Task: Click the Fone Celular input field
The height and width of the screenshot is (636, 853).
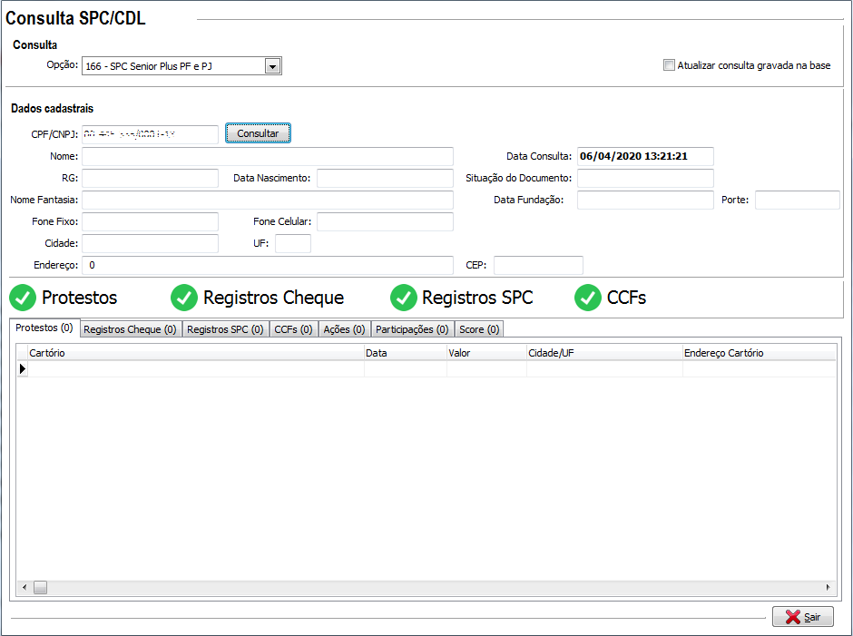Action: point(384,222)
